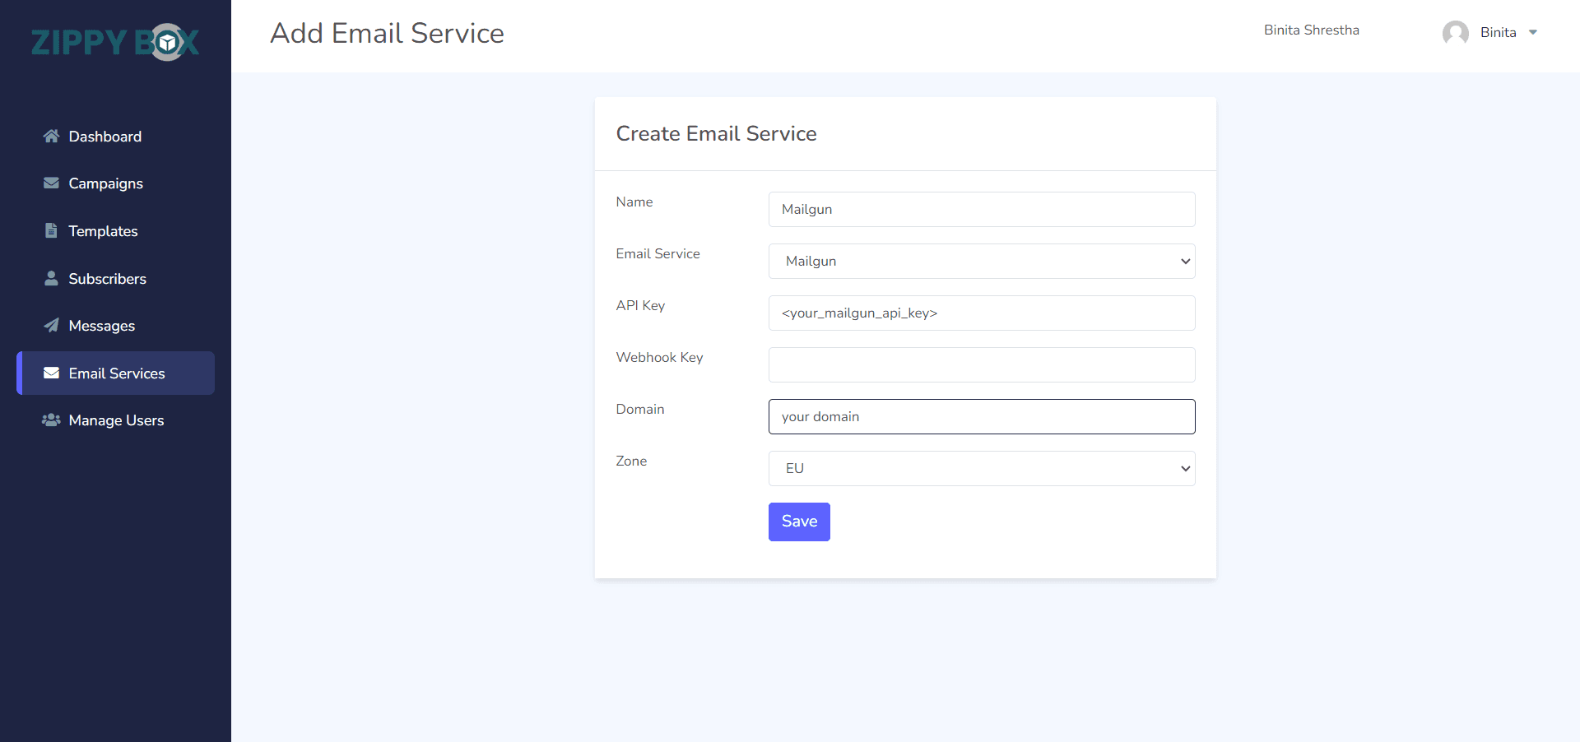The height and width of the screenshot is (742, 1580).
Task: Click the empty Webhook Key field
Action: point(982,364)
